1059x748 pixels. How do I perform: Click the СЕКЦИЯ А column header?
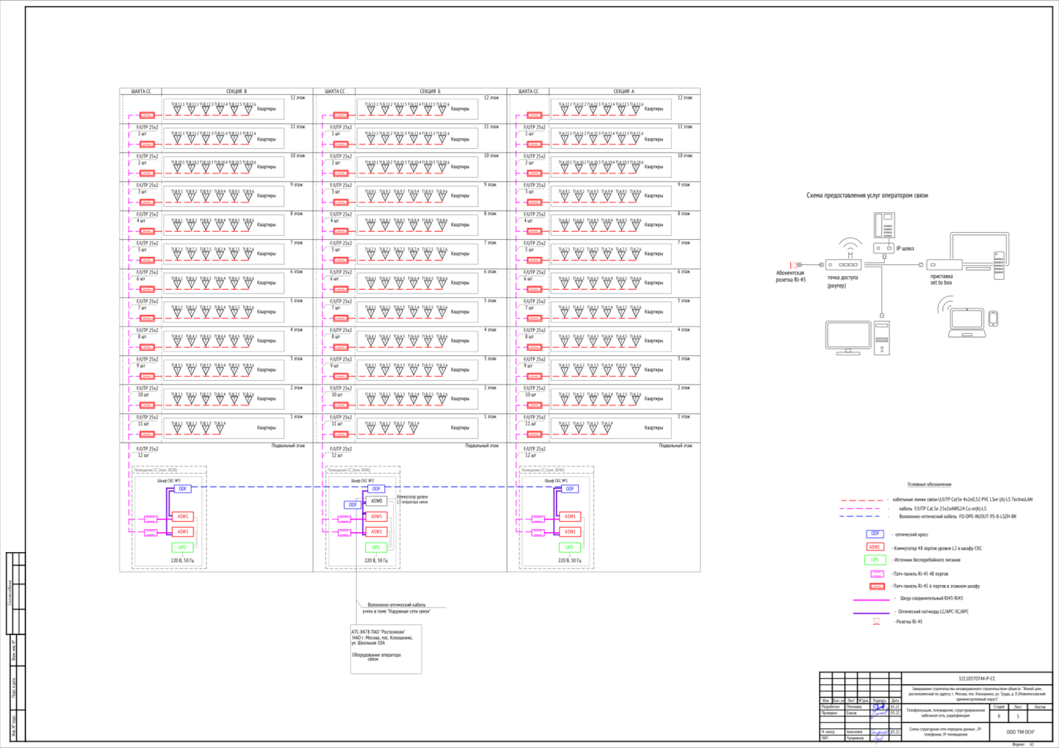[x=623, y=92]
